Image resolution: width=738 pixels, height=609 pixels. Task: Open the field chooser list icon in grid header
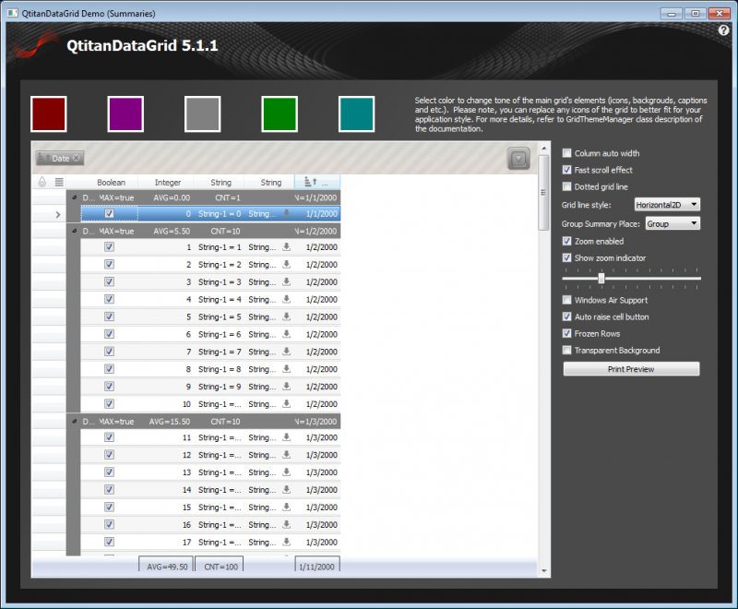point(59,183)
